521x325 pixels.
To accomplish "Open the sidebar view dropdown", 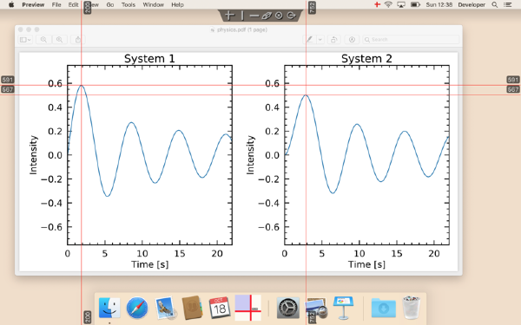I will (x=25, y=40).
